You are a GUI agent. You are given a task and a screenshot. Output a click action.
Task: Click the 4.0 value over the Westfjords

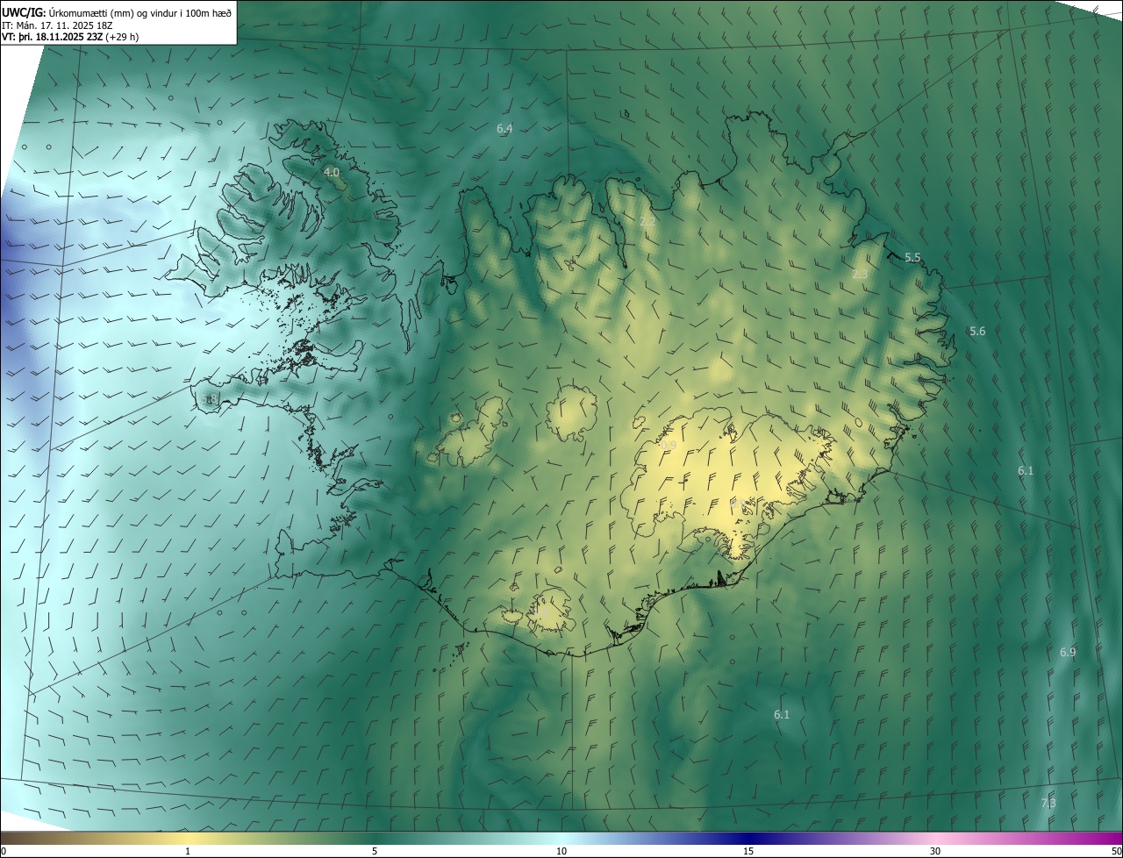332,173
